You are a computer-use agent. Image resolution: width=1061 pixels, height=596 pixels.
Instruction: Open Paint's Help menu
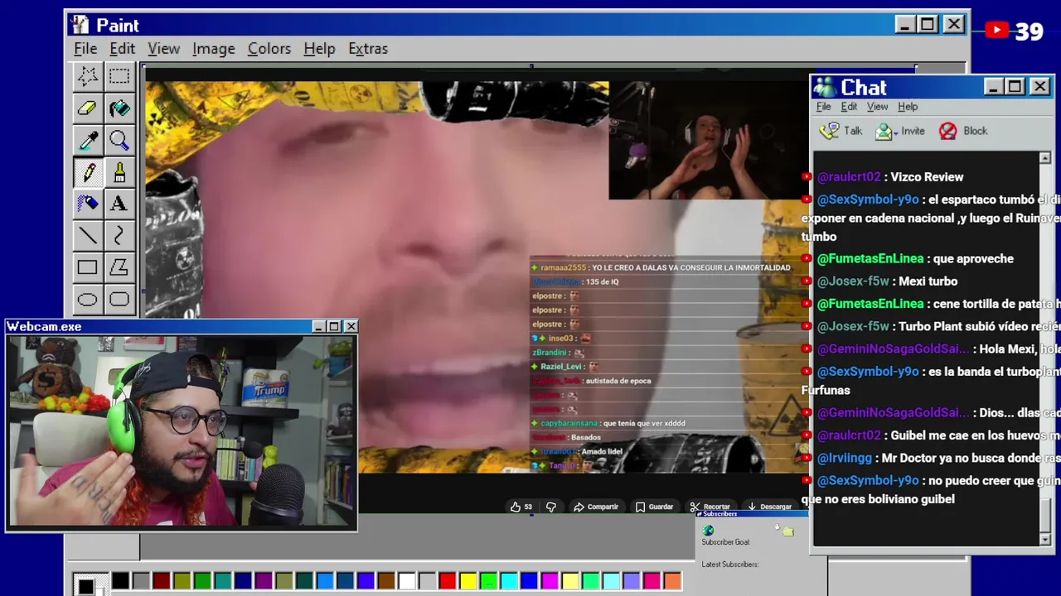point(319,49)
